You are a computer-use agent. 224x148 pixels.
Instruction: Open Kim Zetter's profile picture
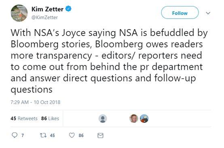19,13
